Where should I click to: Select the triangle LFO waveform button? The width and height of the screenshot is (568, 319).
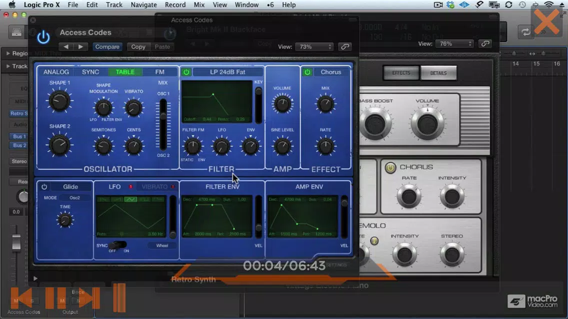[x=130, y=199]
